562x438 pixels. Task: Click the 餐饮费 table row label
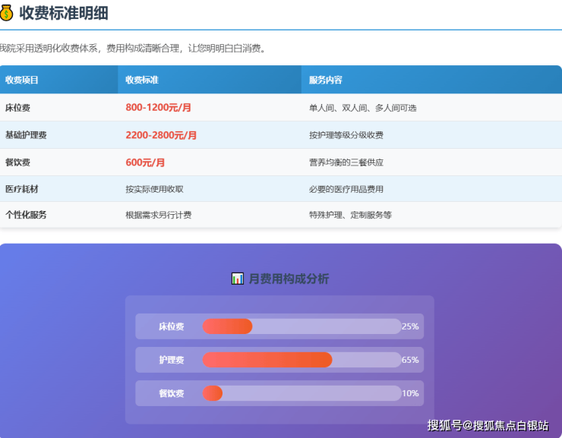point(17,162)
